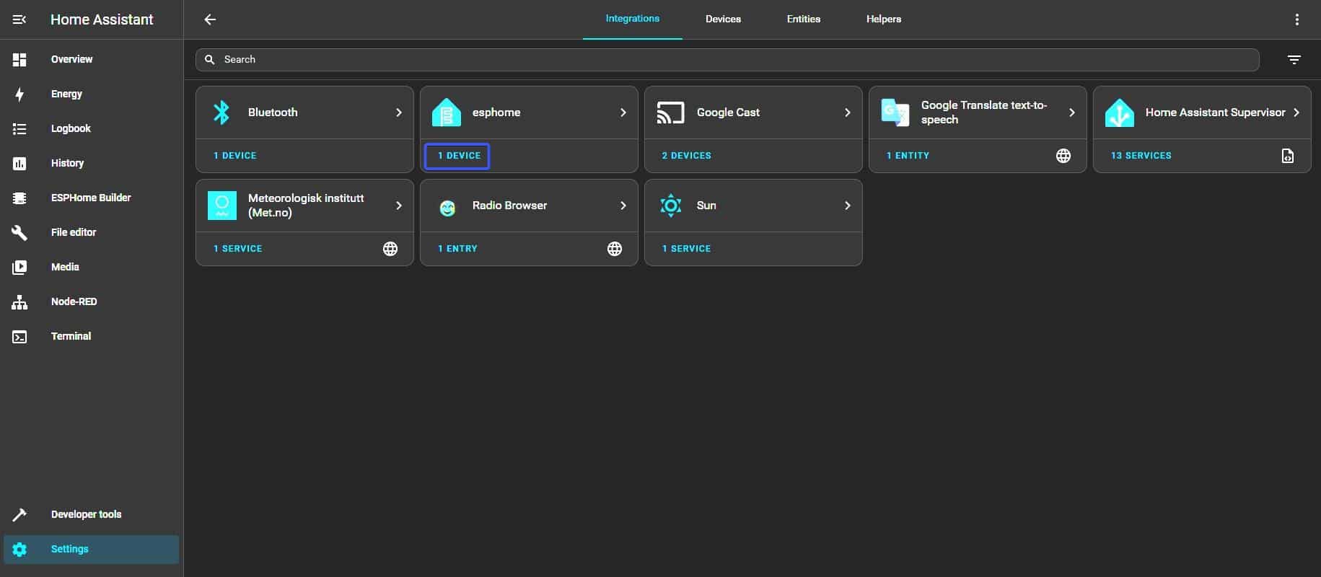
Task: Expand the Home Assistant Supervisor chevron
Action: point(1296,113)
